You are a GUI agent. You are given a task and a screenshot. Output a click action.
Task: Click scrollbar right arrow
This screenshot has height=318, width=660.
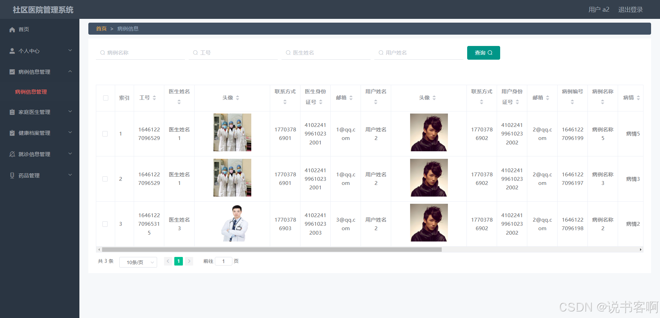tap(640, 249)
